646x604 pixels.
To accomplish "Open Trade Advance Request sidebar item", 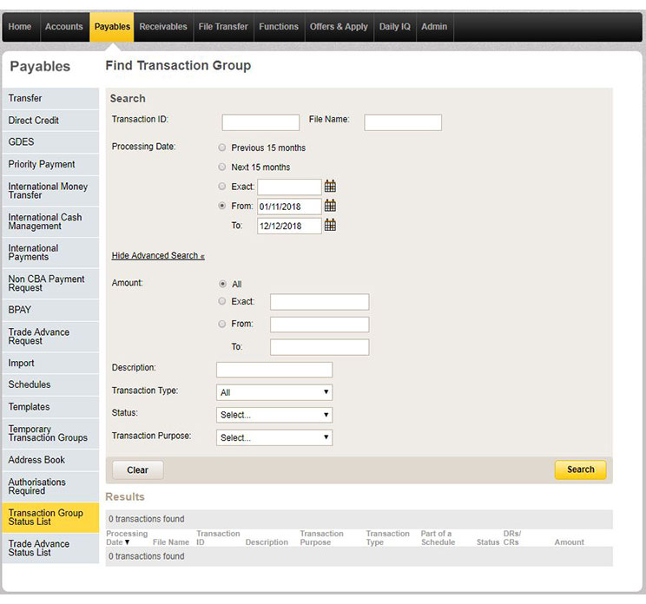I will 50,337.
